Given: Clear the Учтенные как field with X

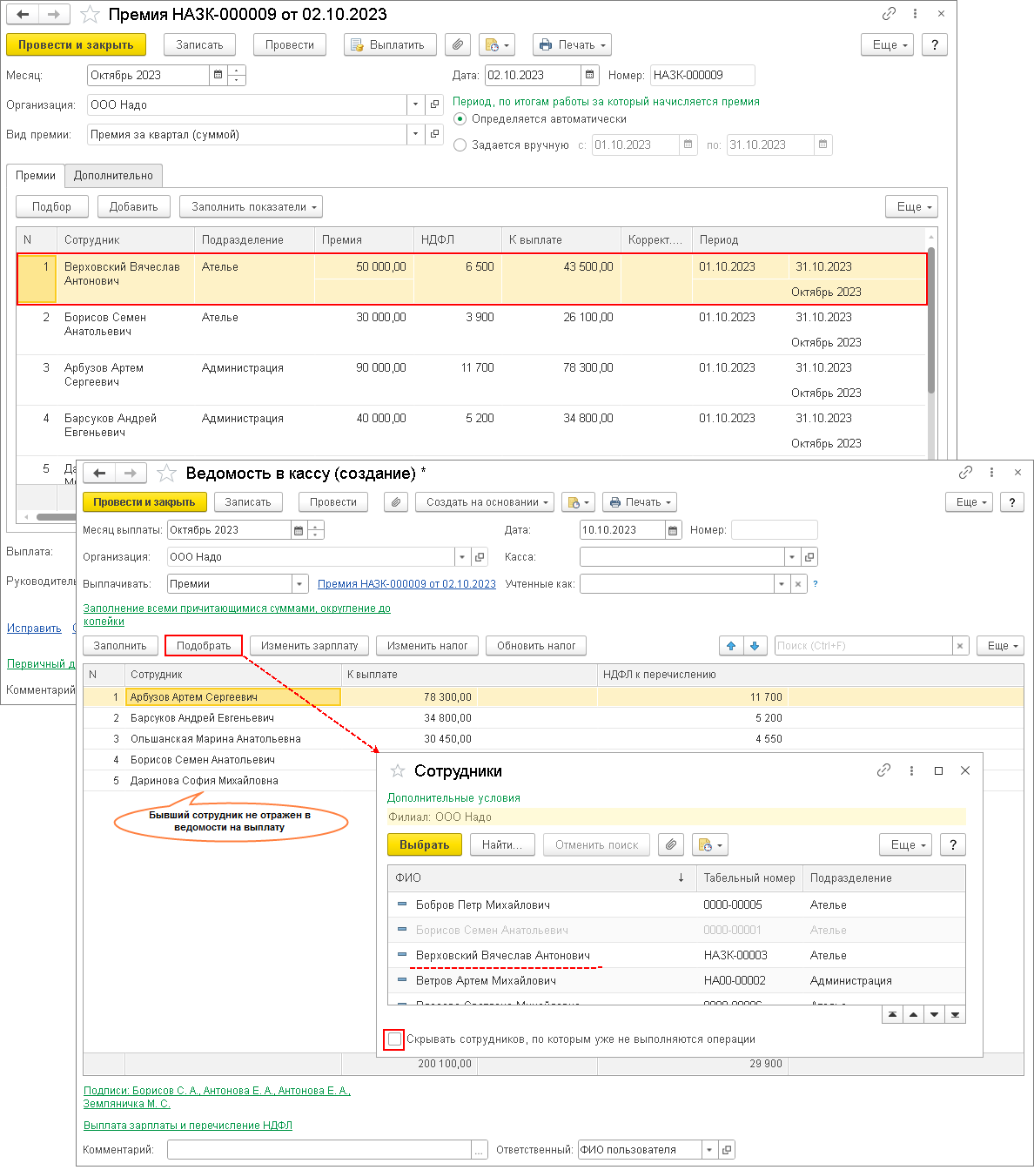Looking at the screenshot, I should (x=798, y=584).
